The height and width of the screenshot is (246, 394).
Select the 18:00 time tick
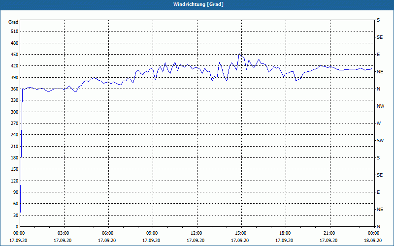coord(286,233)
